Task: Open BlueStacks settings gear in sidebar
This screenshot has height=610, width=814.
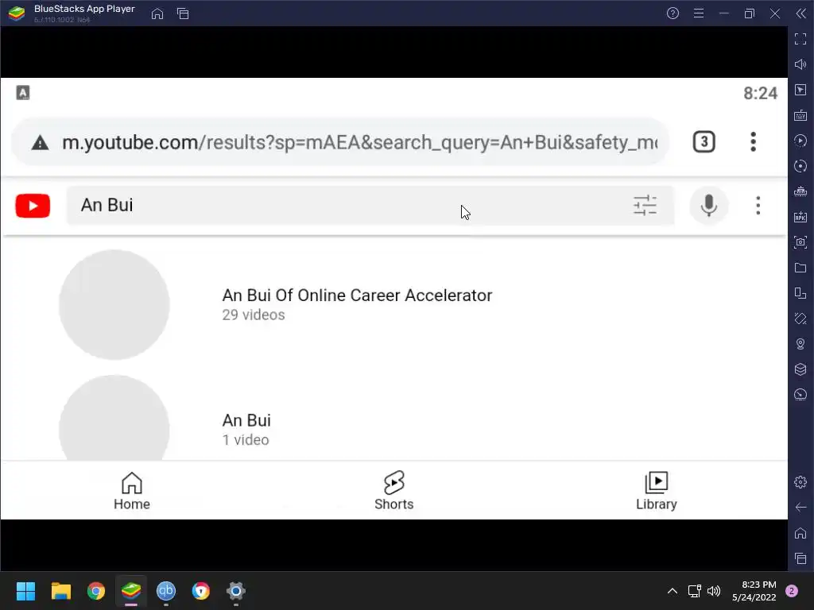Action: 800,482
